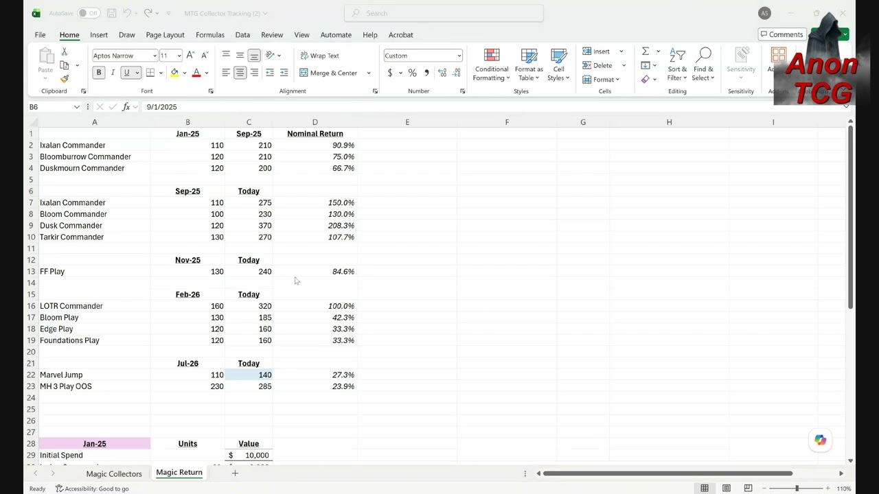Image resolution: width=879 pixels, height=494 pixels.
Task: Open the Copilot floating icon
Action: tap(821, 440)
